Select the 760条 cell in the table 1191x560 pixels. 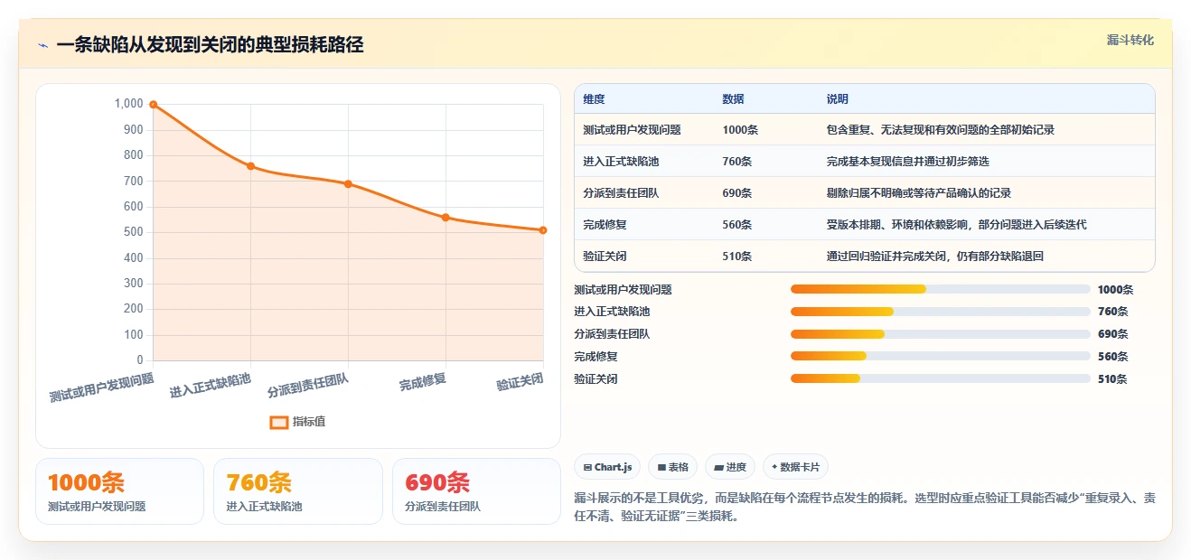point(737,162)
